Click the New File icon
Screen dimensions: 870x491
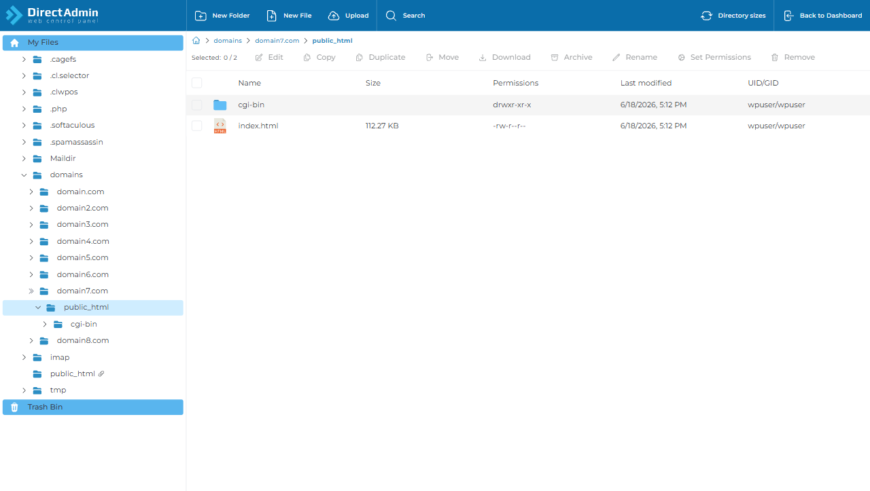[x=272, y=16]
